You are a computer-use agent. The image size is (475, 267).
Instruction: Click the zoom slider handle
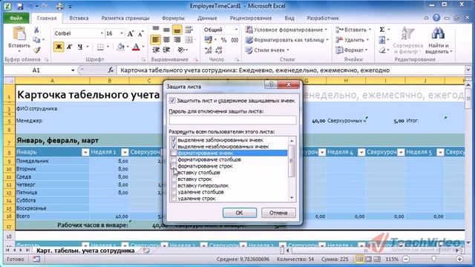[434, 259]
